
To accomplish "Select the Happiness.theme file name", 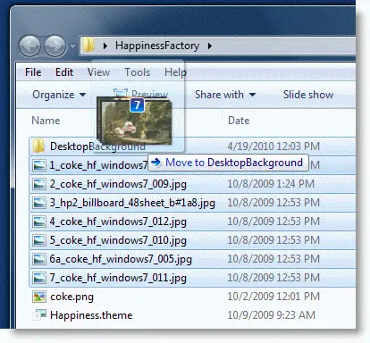I will [91, 315].
